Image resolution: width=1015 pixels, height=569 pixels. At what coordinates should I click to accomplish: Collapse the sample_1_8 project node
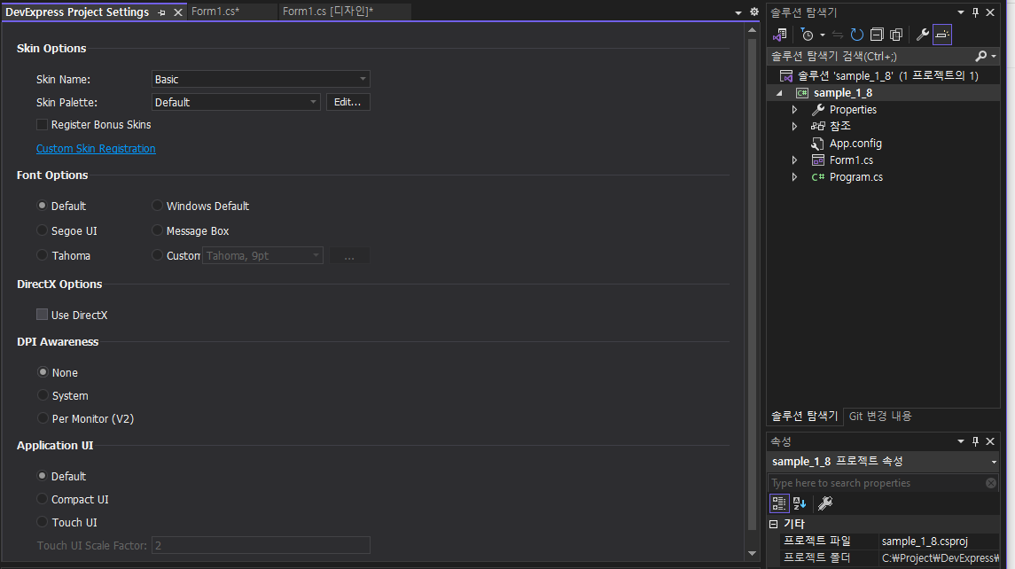(x=779, y=93)
